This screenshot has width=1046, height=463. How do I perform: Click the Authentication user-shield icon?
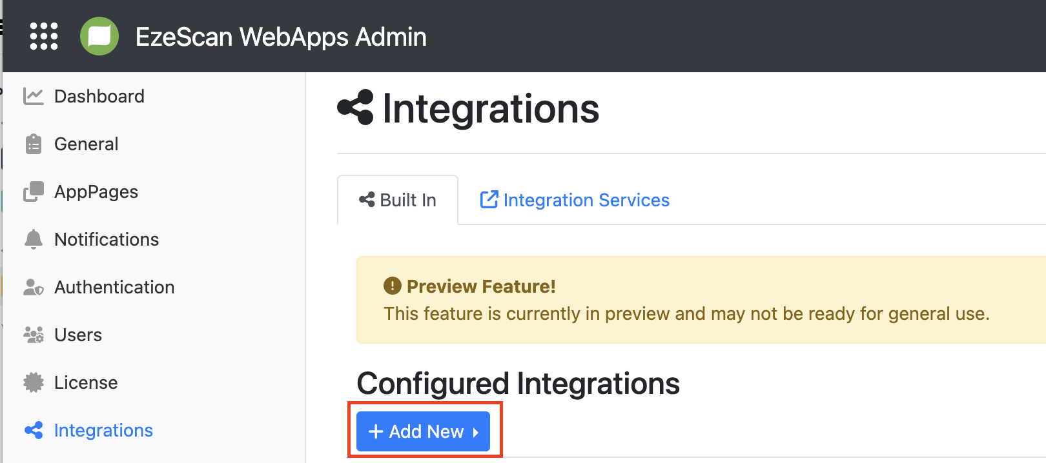(x=33, y=287)
